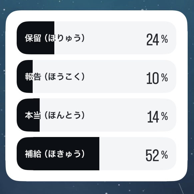Choose the 補給（ほきゅう）poll option

tap(96, 154)
